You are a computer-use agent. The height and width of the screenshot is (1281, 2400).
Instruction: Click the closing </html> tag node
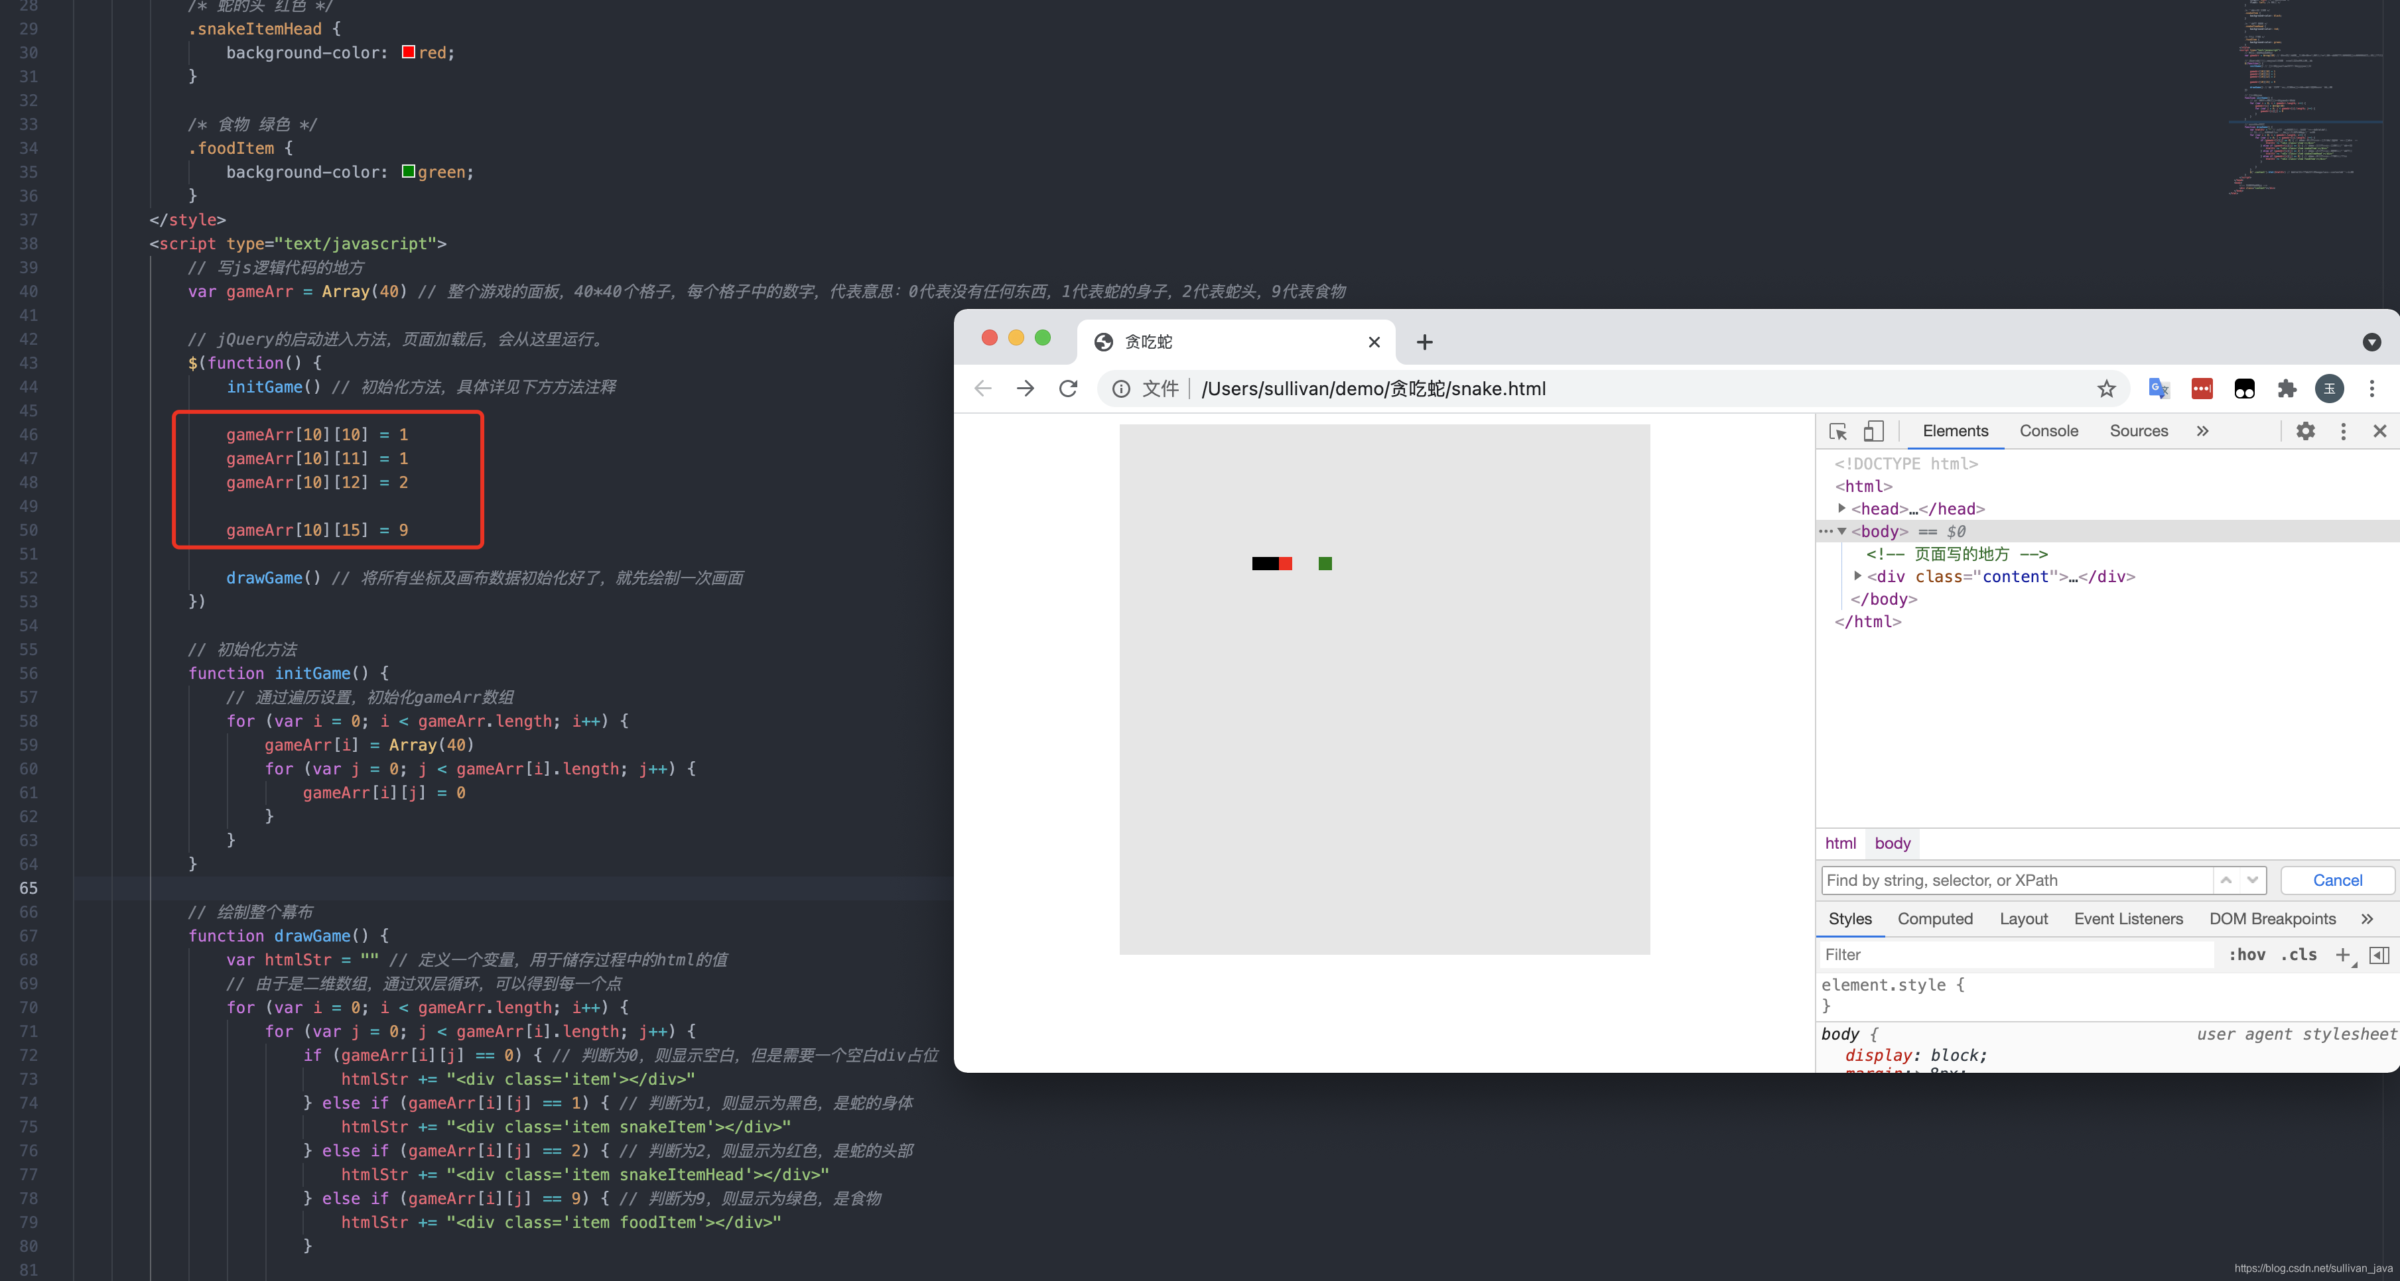coord(1868,622)
